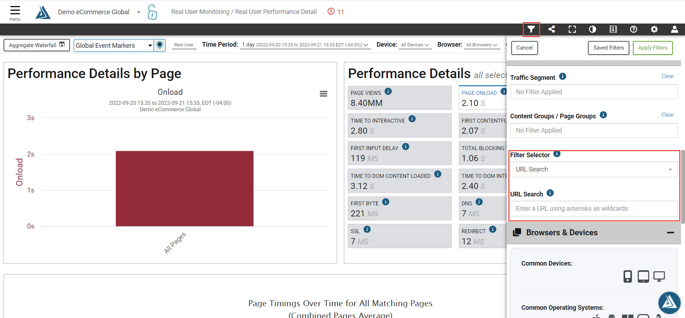Select the Page Onload metric tile
Viewport: 685px width, 318px height.
pos(483,98)
